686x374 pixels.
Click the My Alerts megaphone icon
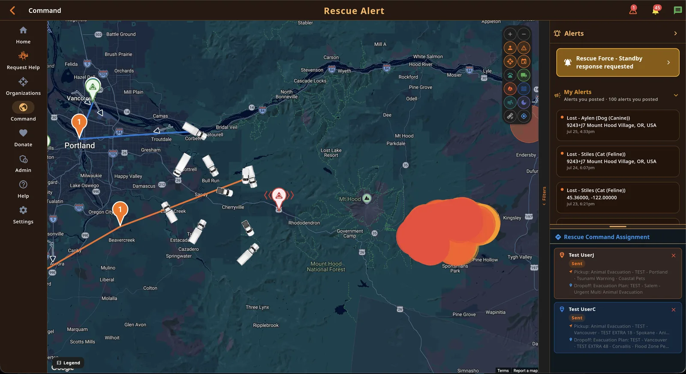tap(557, 95)
